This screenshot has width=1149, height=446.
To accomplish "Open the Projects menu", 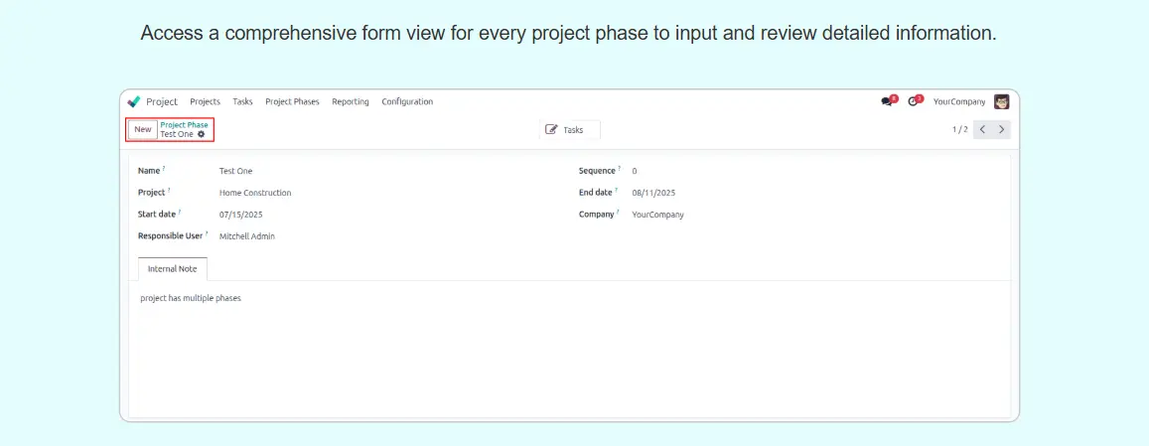I will coord(205,101).
